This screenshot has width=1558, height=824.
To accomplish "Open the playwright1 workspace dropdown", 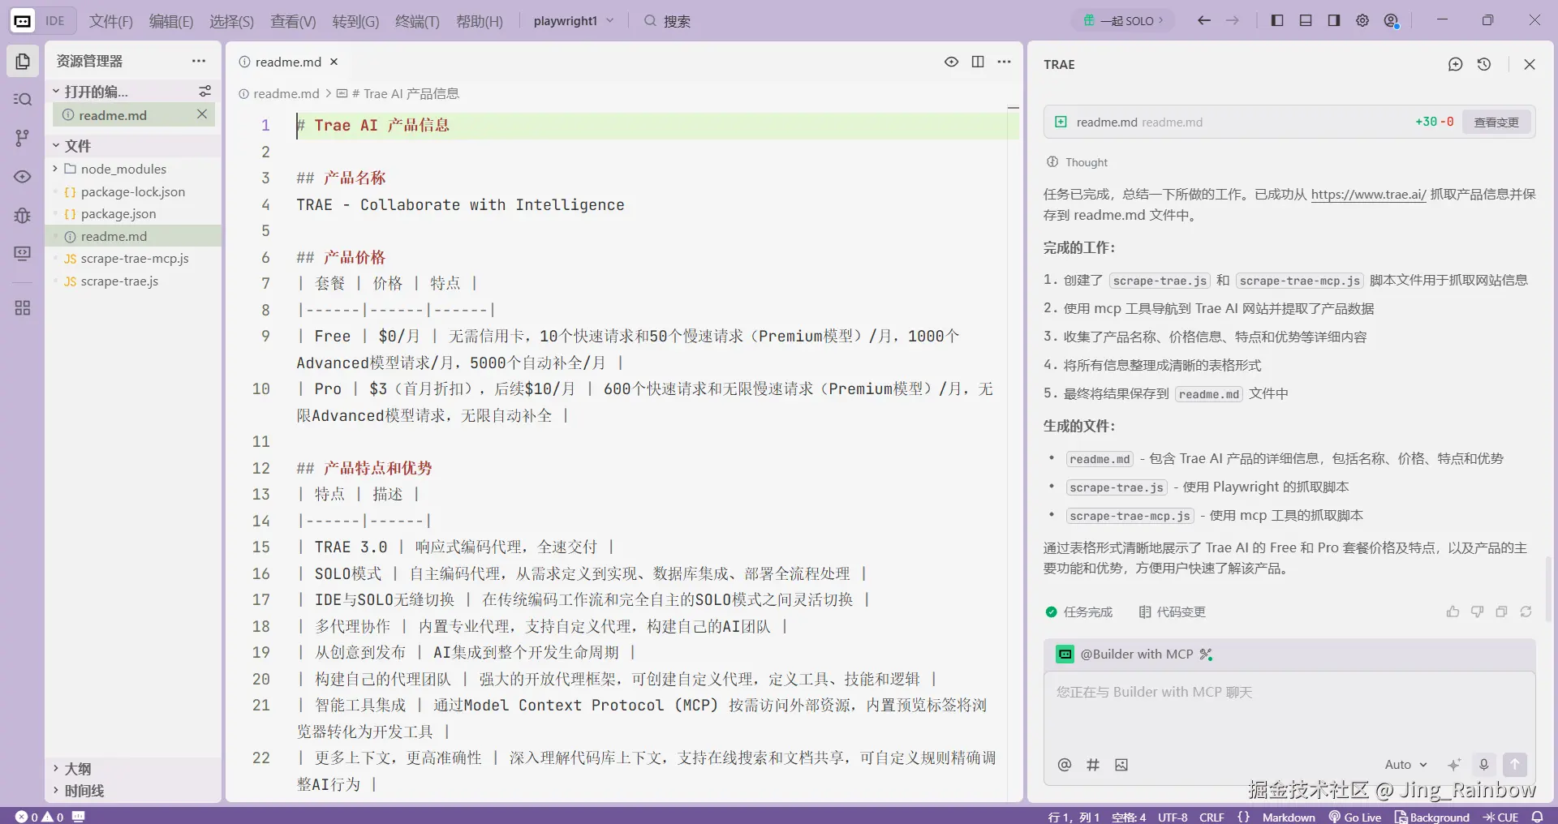I will pyautogui.click(x=574, y=20).
